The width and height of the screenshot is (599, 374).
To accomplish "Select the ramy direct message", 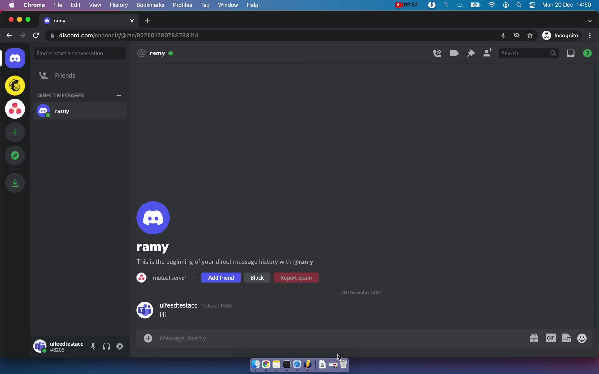I will [80, 111].
